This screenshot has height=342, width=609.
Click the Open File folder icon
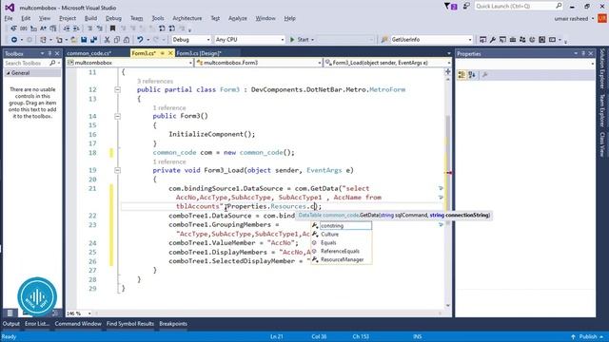point(73,40)
